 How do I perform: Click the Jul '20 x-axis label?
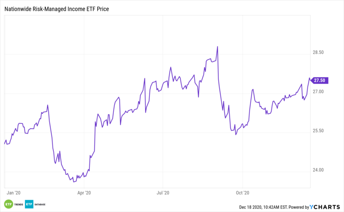pos(163,193)
